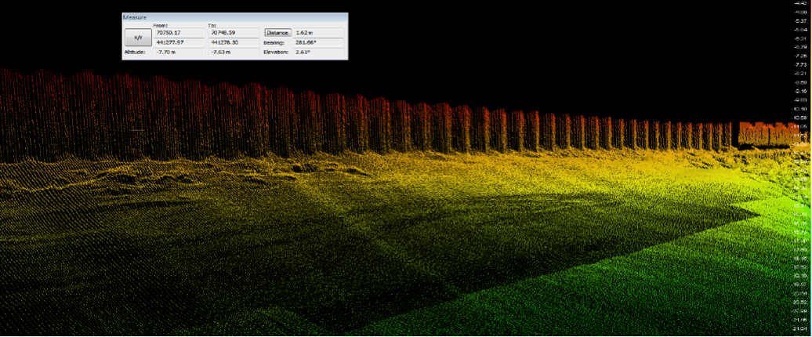Click the To field showing 441278.30
The image size is (812, 337).
(x=233, y=42)
